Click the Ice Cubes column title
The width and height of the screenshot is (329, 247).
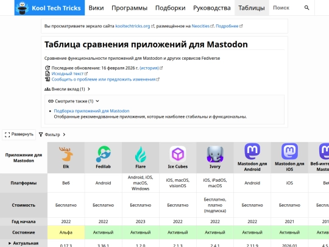pyautogui.click(x=178, y=166)
